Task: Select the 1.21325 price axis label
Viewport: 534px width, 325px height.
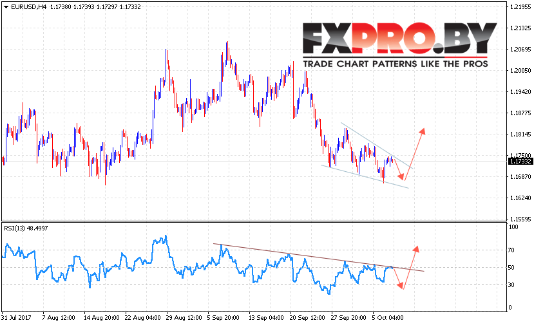Action: pyautogui.click(x=520, y=28)
